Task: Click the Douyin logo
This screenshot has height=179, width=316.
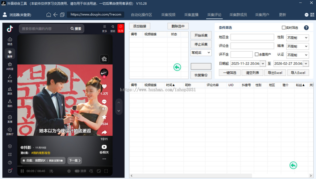Action: tap(10, 29)
